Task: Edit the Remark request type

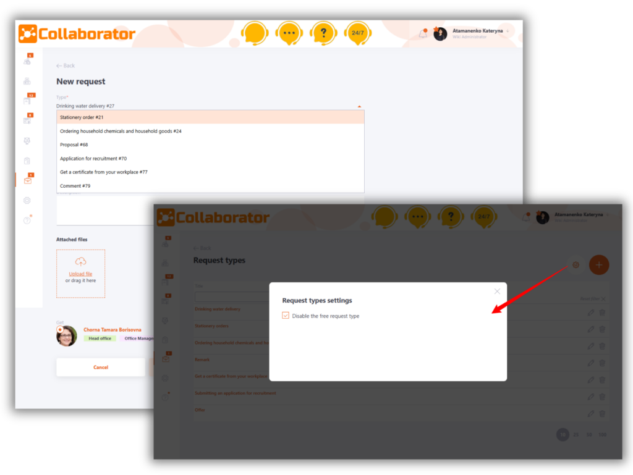Action: (x=590, y=363)
